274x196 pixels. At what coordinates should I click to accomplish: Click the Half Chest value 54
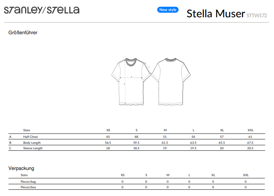click(193, 137)
